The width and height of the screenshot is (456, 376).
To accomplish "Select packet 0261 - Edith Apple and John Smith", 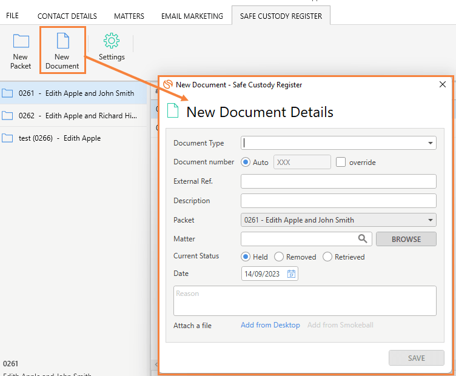I will [73, 93].
